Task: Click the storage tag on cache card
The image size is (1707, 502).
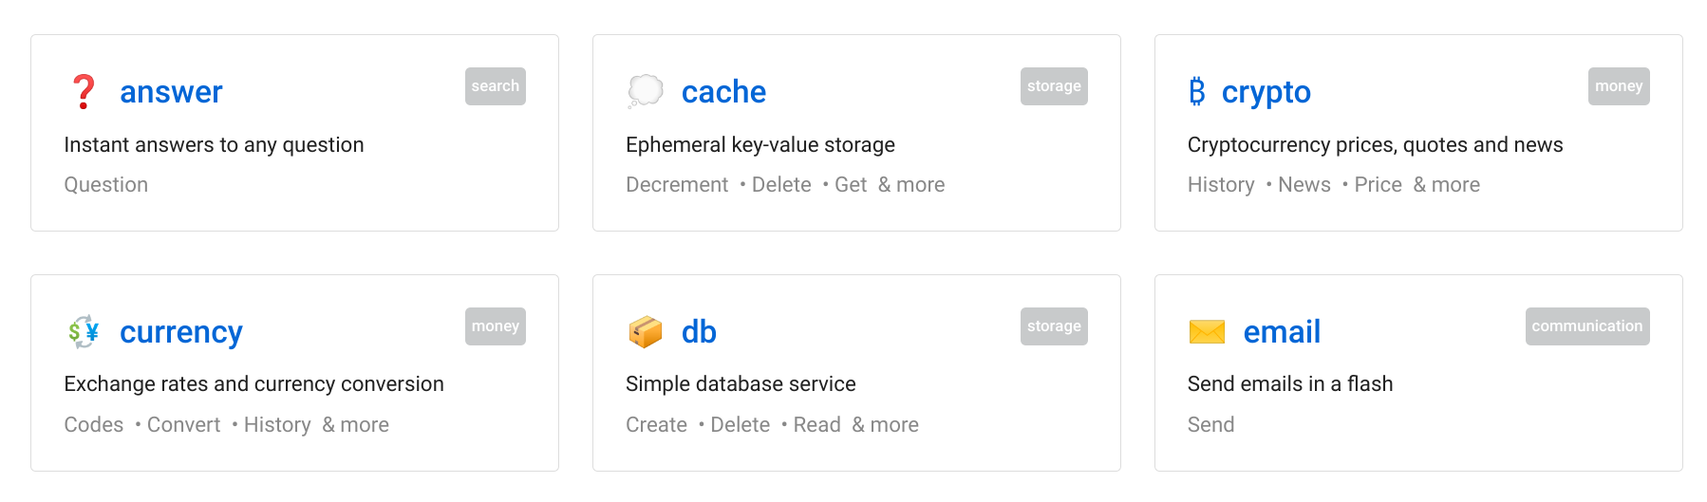Action: (x=1054, y=86)
